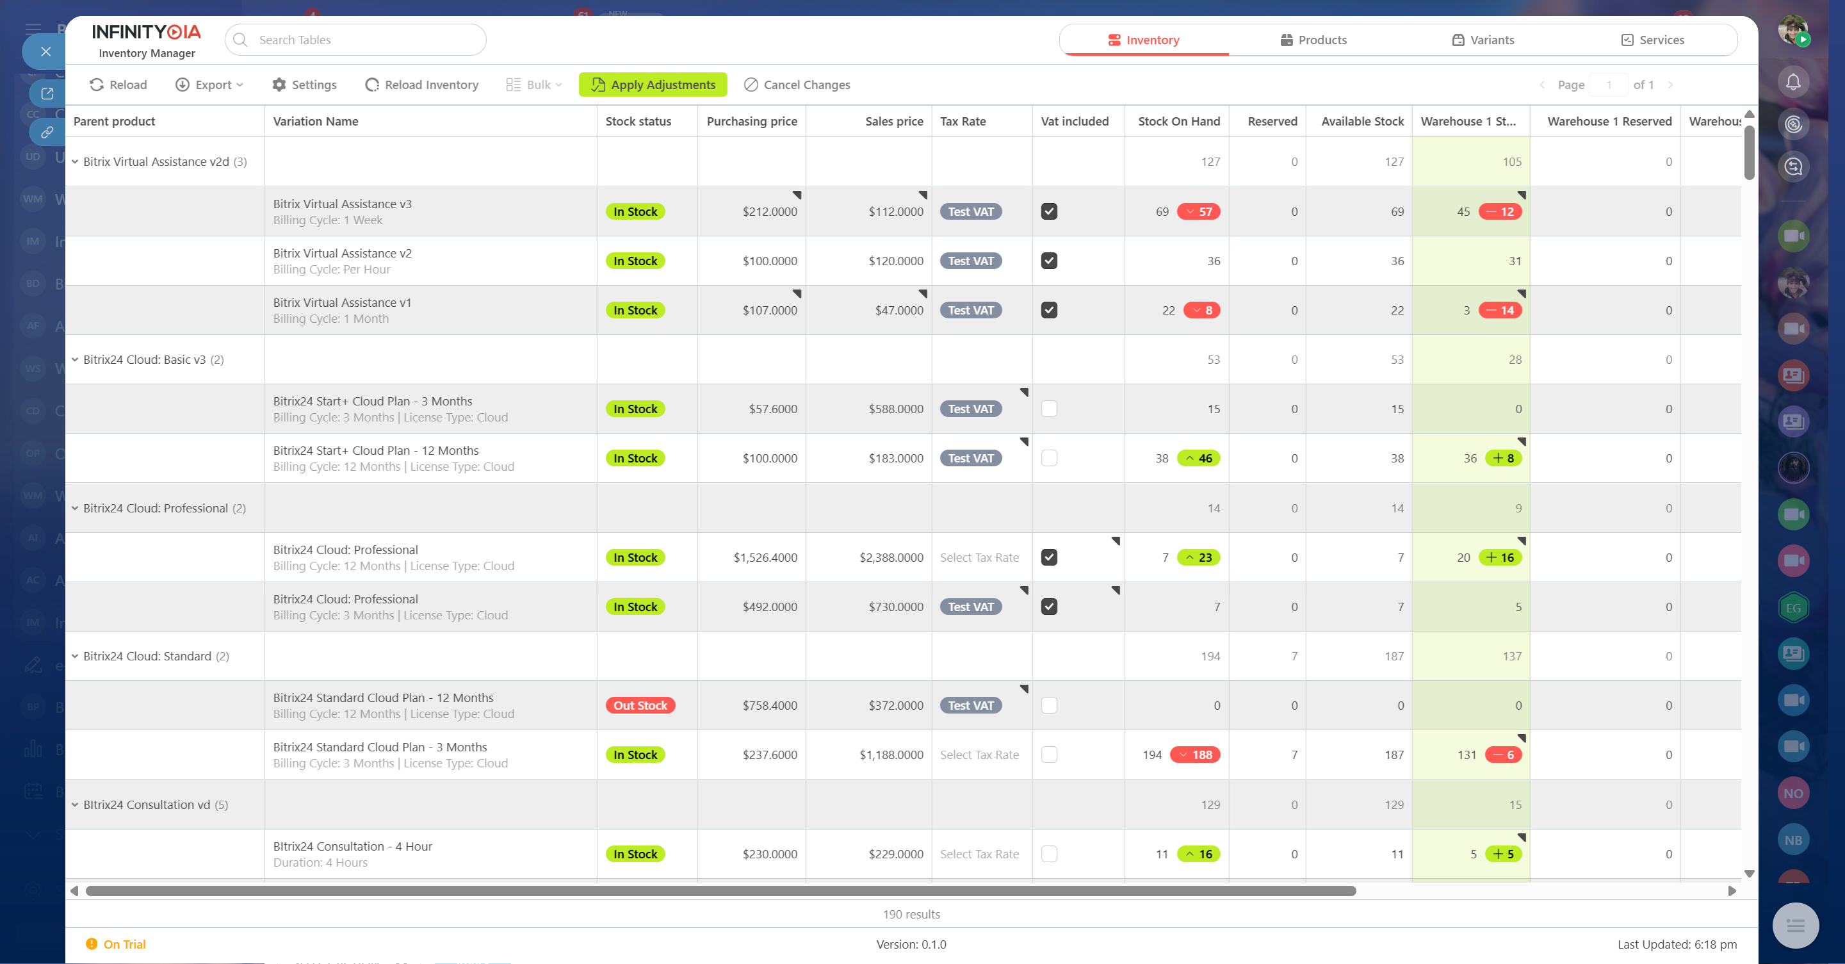Collapse Bitrix Virtual Assistance v2d group
This screenshot has width=1845, height=964.
74,162
